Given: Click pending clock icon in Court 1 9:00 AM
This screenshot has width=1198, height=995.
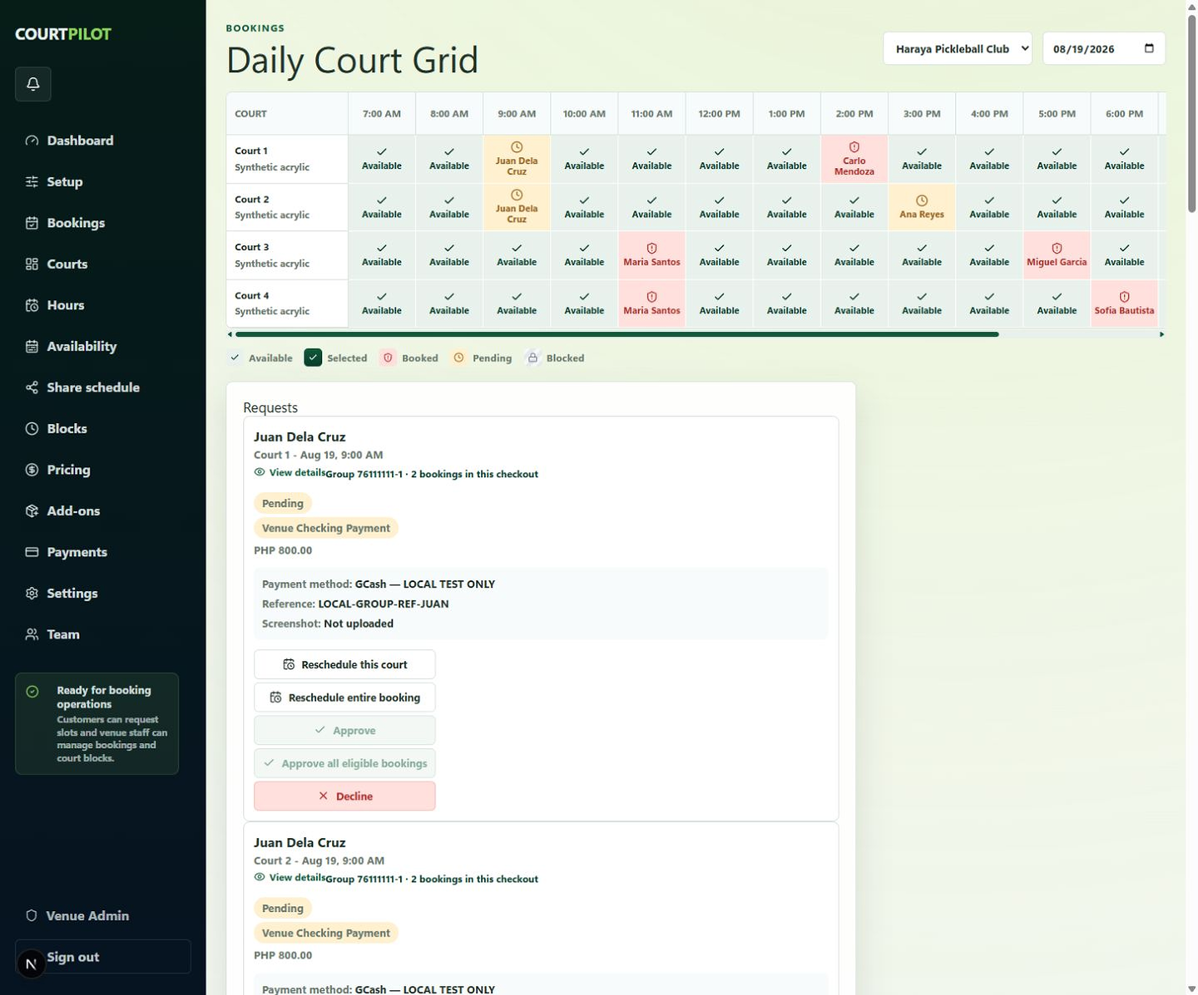Looking at the screenshot, I should [517, 147].
